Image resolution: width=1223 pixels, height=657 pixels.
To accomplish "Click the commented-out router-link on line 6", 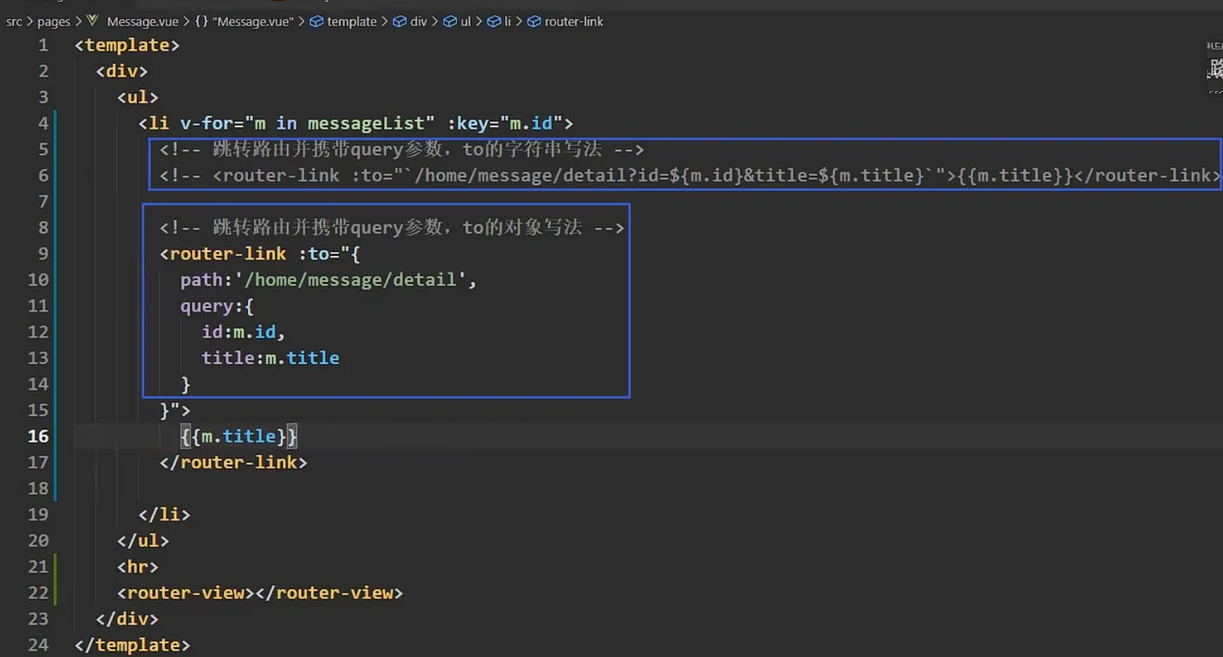I will point(690,175).
